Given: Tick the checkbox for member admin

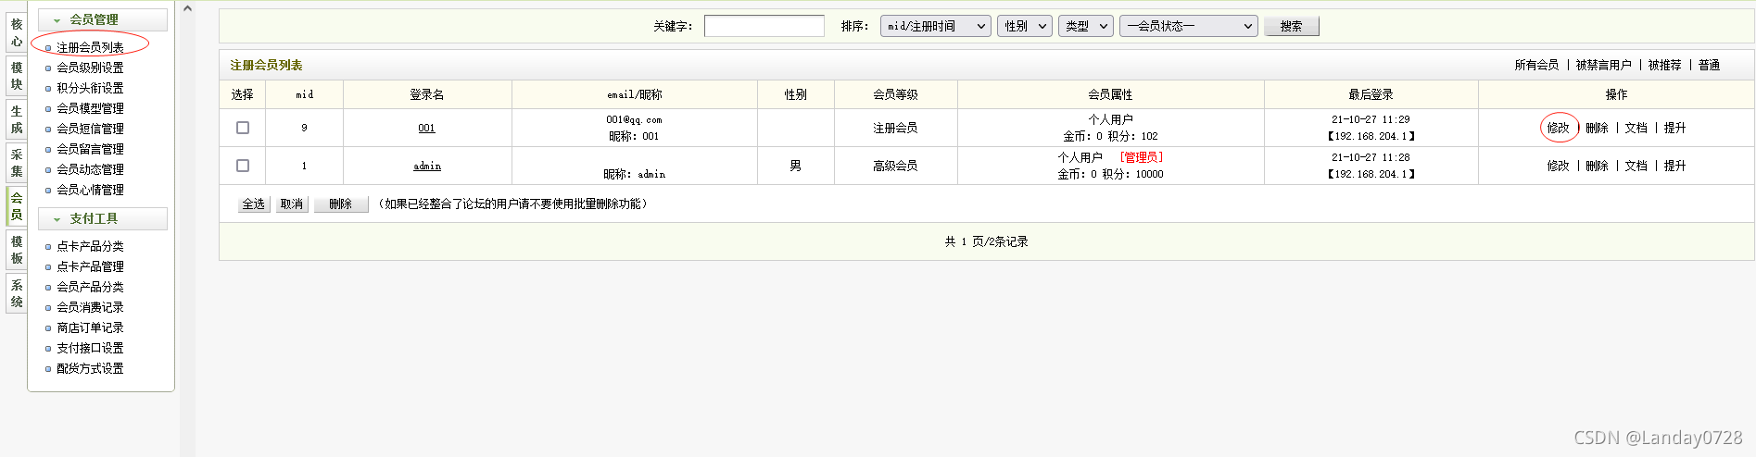Looking at the screenshot, I should (243, 166).
